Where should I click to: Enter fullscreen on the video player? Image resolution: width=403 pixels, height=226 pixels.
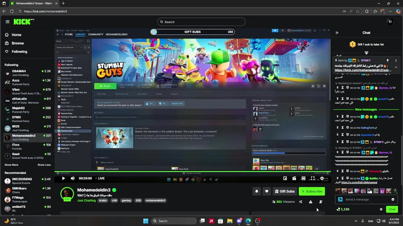313,178
